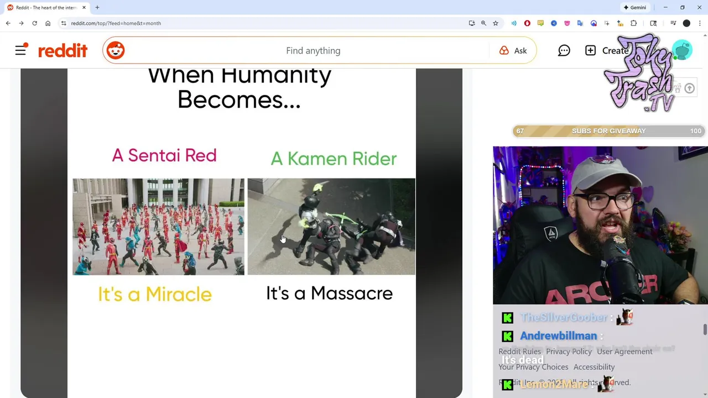Install the app using the address bar icon

click(472, 23)
